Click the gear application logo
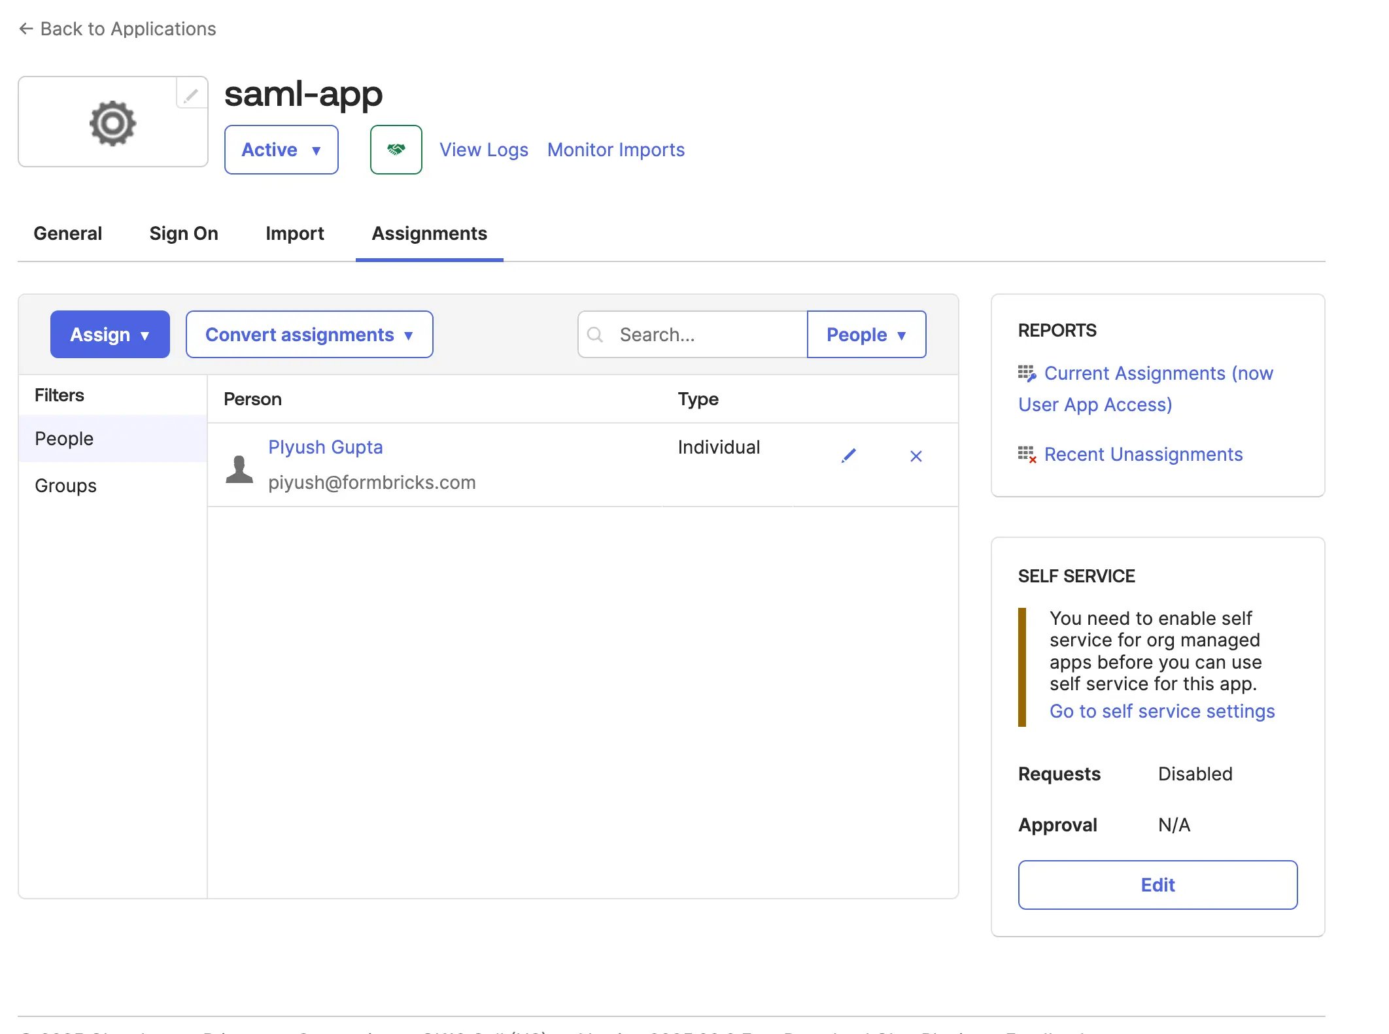This screenshot has height=1034, width=1389. [x=112, y=123]
